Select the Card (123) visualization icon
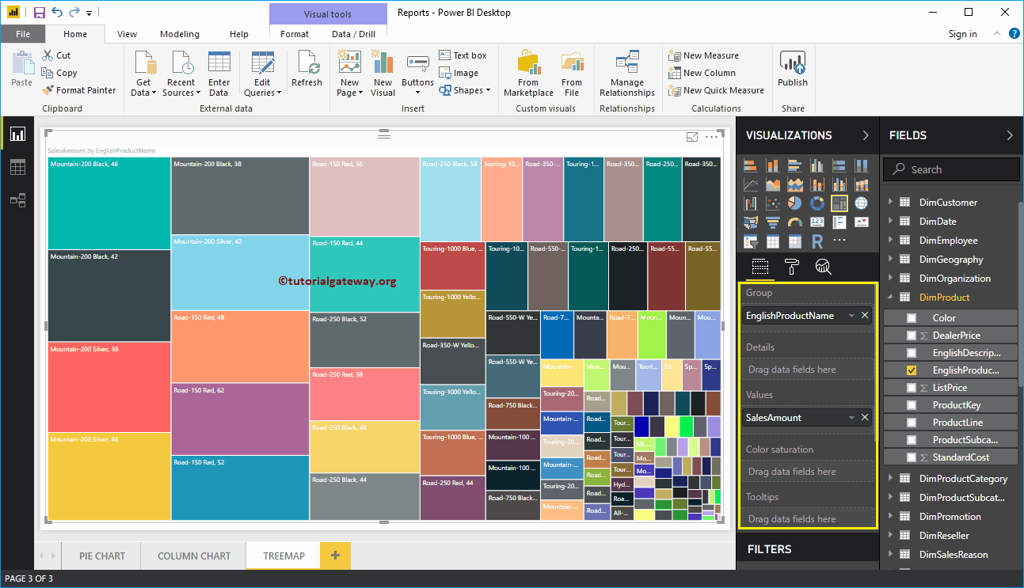The width and height of the screenshot is (1024, 588). point(817,222)
